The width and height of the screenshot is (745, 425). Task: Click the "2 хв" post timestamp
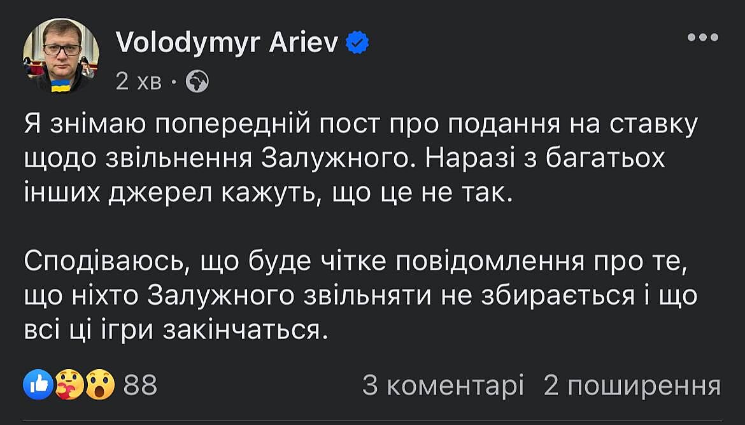pos(138,81)
